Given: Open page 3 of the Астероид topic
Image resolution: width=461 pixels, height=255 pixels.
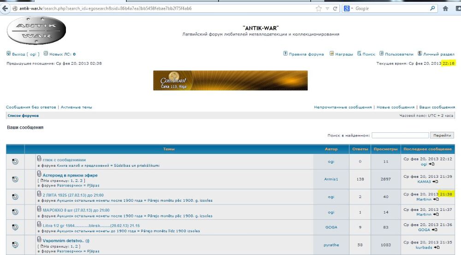Looking at the screenshot, I should point(77,181).
